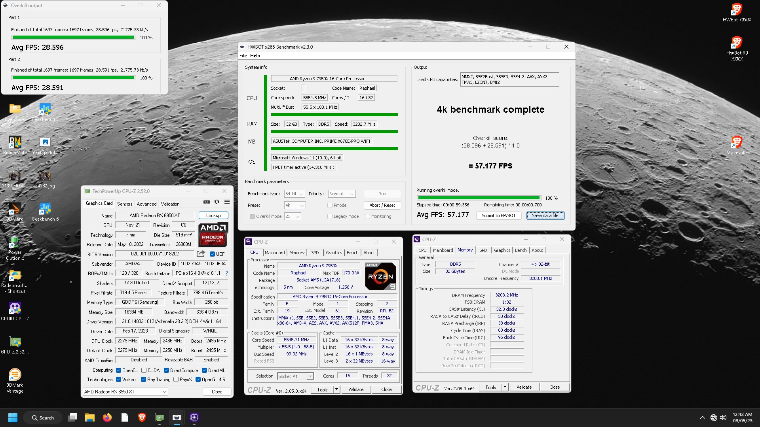Open the HWBot 7050X desktop shortcut
The image size is (760, 427).
point(737,13)
